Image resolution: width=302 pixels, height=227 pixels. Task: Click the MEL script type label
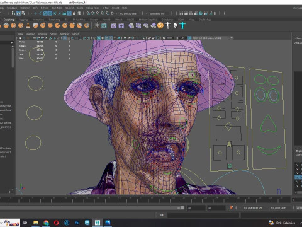coord(162,215)
